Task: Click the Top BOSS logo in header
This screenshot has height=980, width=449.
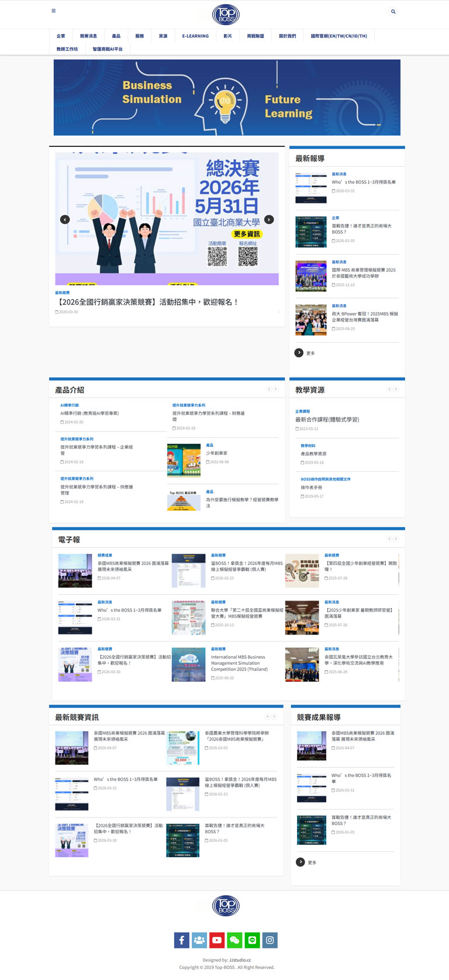Action: coord(226,15)
